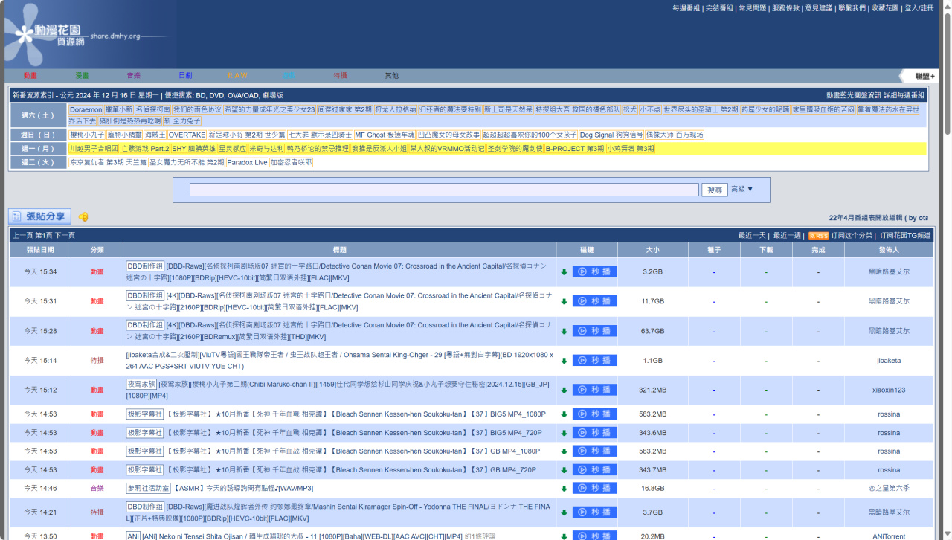
Task: Select the 特攝 category tab
Action: (x=340, y=76)
